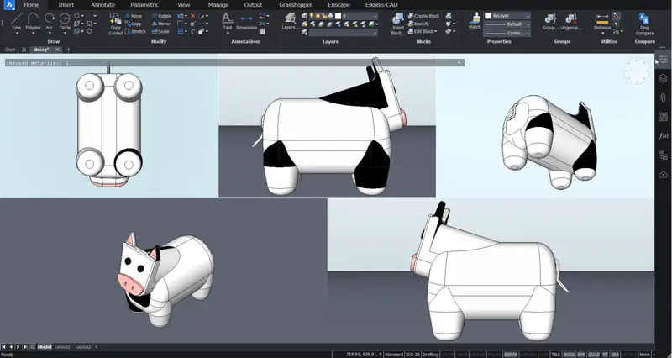
Task: Toggle QUAD in the status bar
Action: pos(594,355)
